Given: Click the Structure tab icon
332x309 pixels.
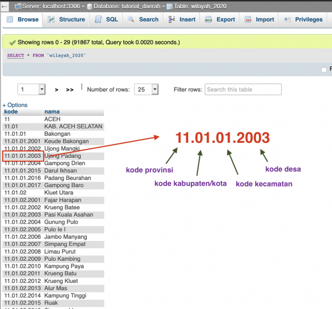Looking at the screenshot, I should (x=51, y=19).
